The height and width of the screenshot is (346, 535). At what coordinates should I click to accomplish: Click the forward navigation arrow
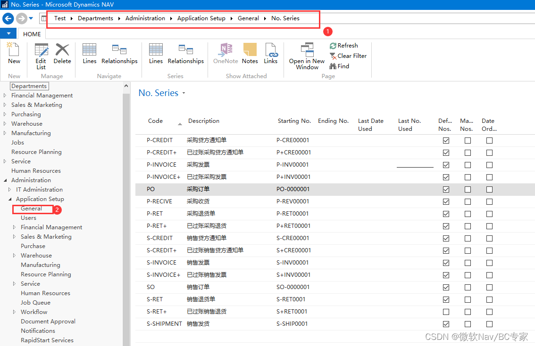tap(22, 18)
